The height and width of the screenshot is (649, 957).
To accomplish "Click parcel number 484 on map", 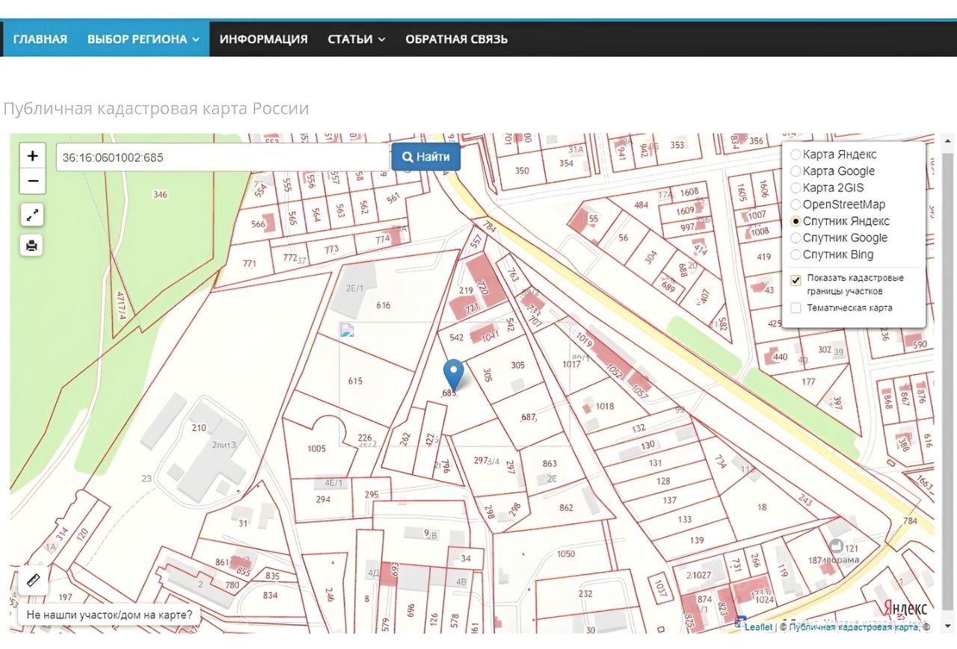I will pyautogui.click(x=641, y=205).
